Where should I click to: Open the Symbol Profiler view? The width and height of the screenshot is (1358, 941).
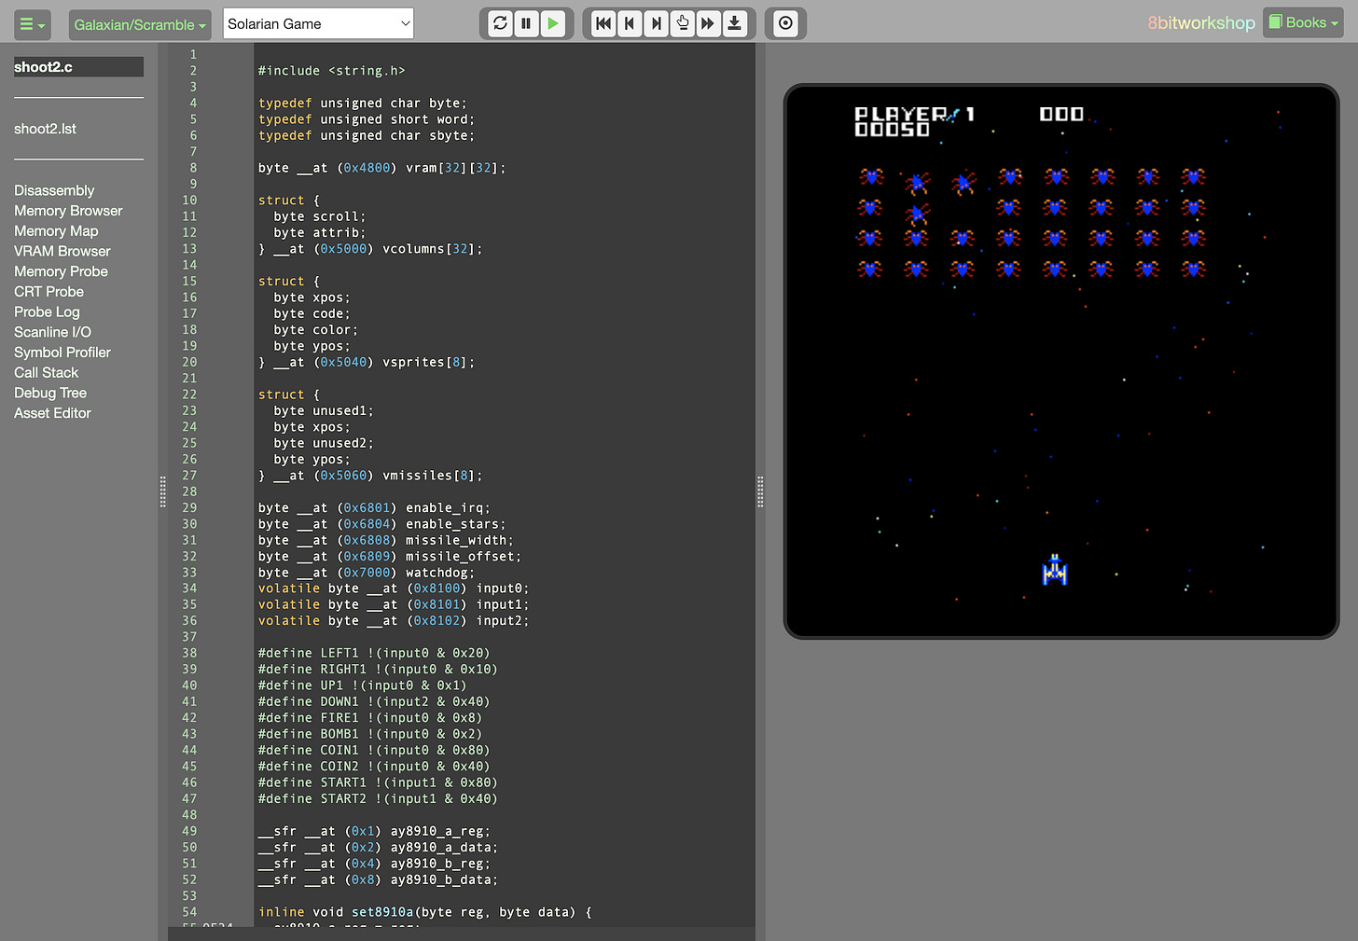coord(62,353)
